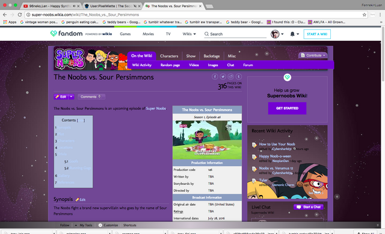Click the START A WIKI button
The height and width of the screenshot is (234, 385).
(317, 34)
